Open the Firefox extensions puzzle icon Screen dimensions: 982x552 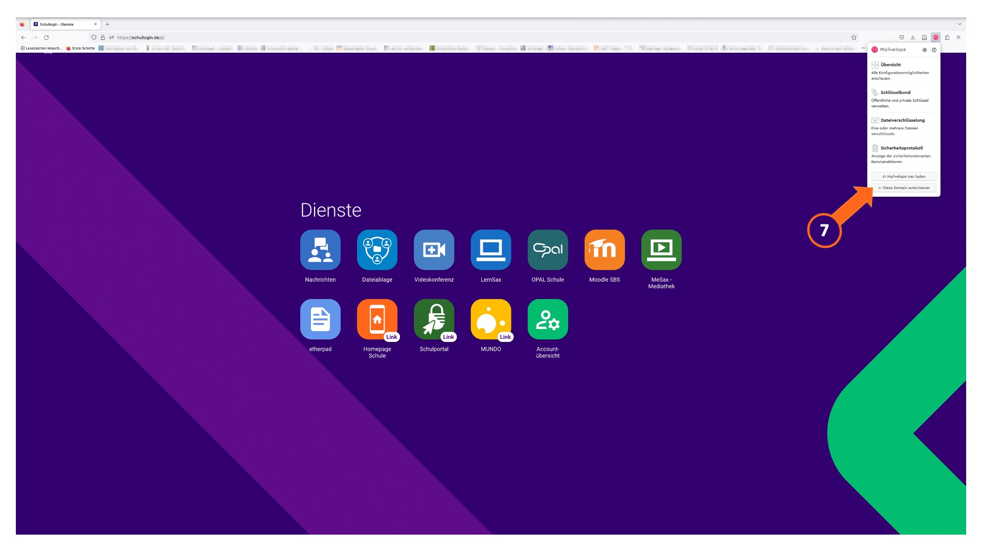(947, 37)
